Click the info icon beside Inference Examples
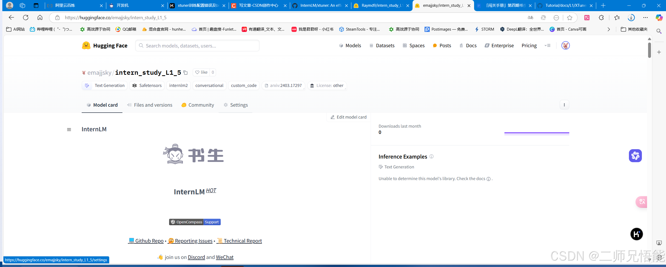666x267 pixels. [x=431, y=156]
